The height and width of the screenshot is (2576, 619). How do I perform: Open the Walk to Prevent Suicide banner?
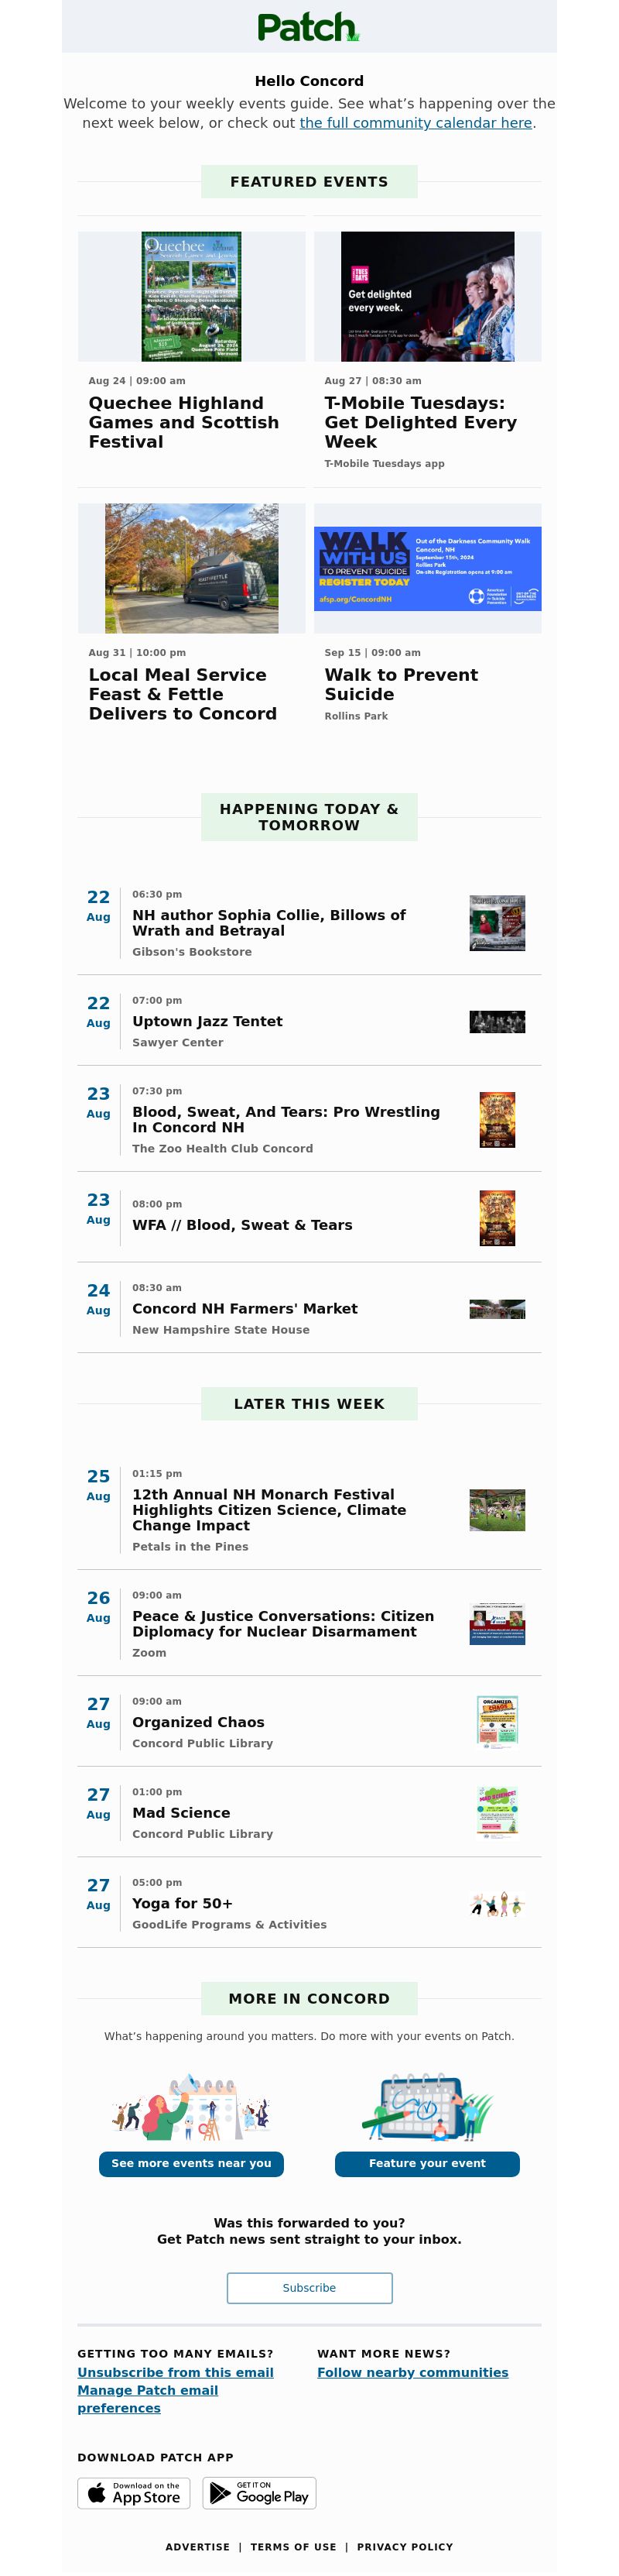pos(427,569)
